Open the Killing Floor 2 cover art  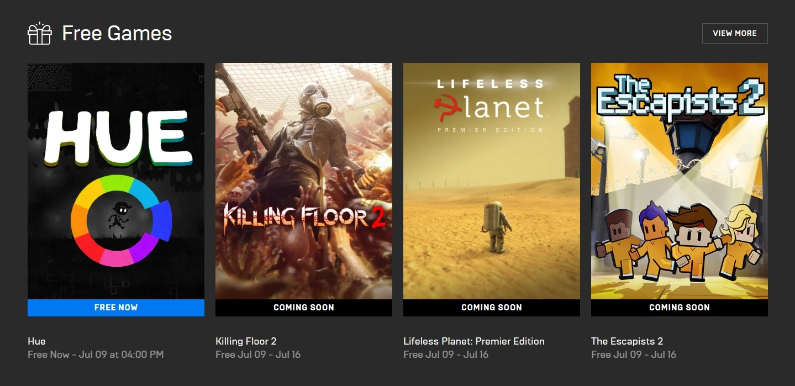[304, 181]
